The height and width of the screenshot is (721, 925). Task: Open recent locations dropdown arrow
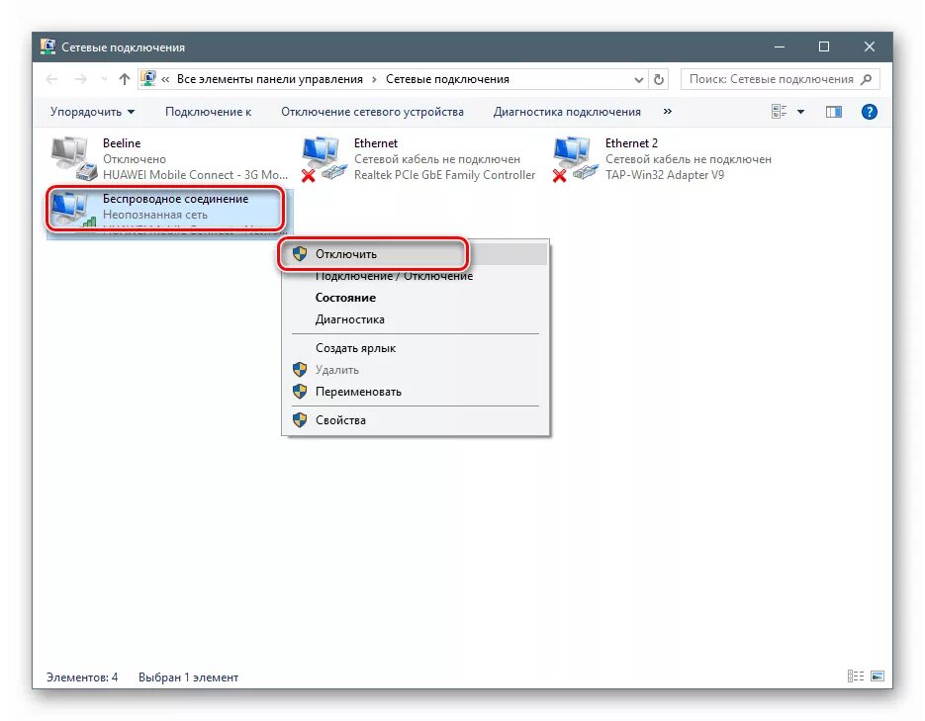click(x=105, y=79)
